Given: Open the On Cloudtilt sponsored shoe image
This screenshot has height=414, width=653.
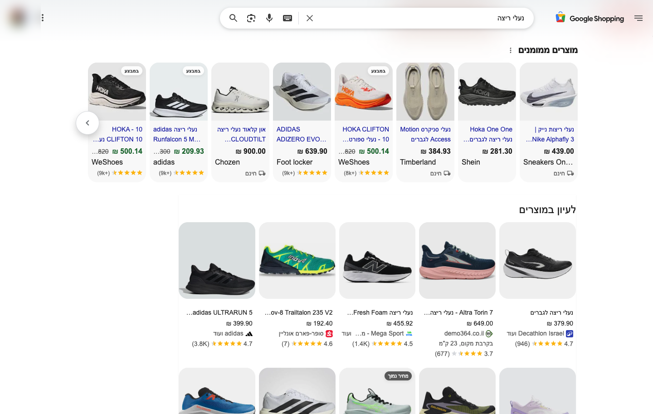Looking at the screenshot, I should [x=240, y=92].
